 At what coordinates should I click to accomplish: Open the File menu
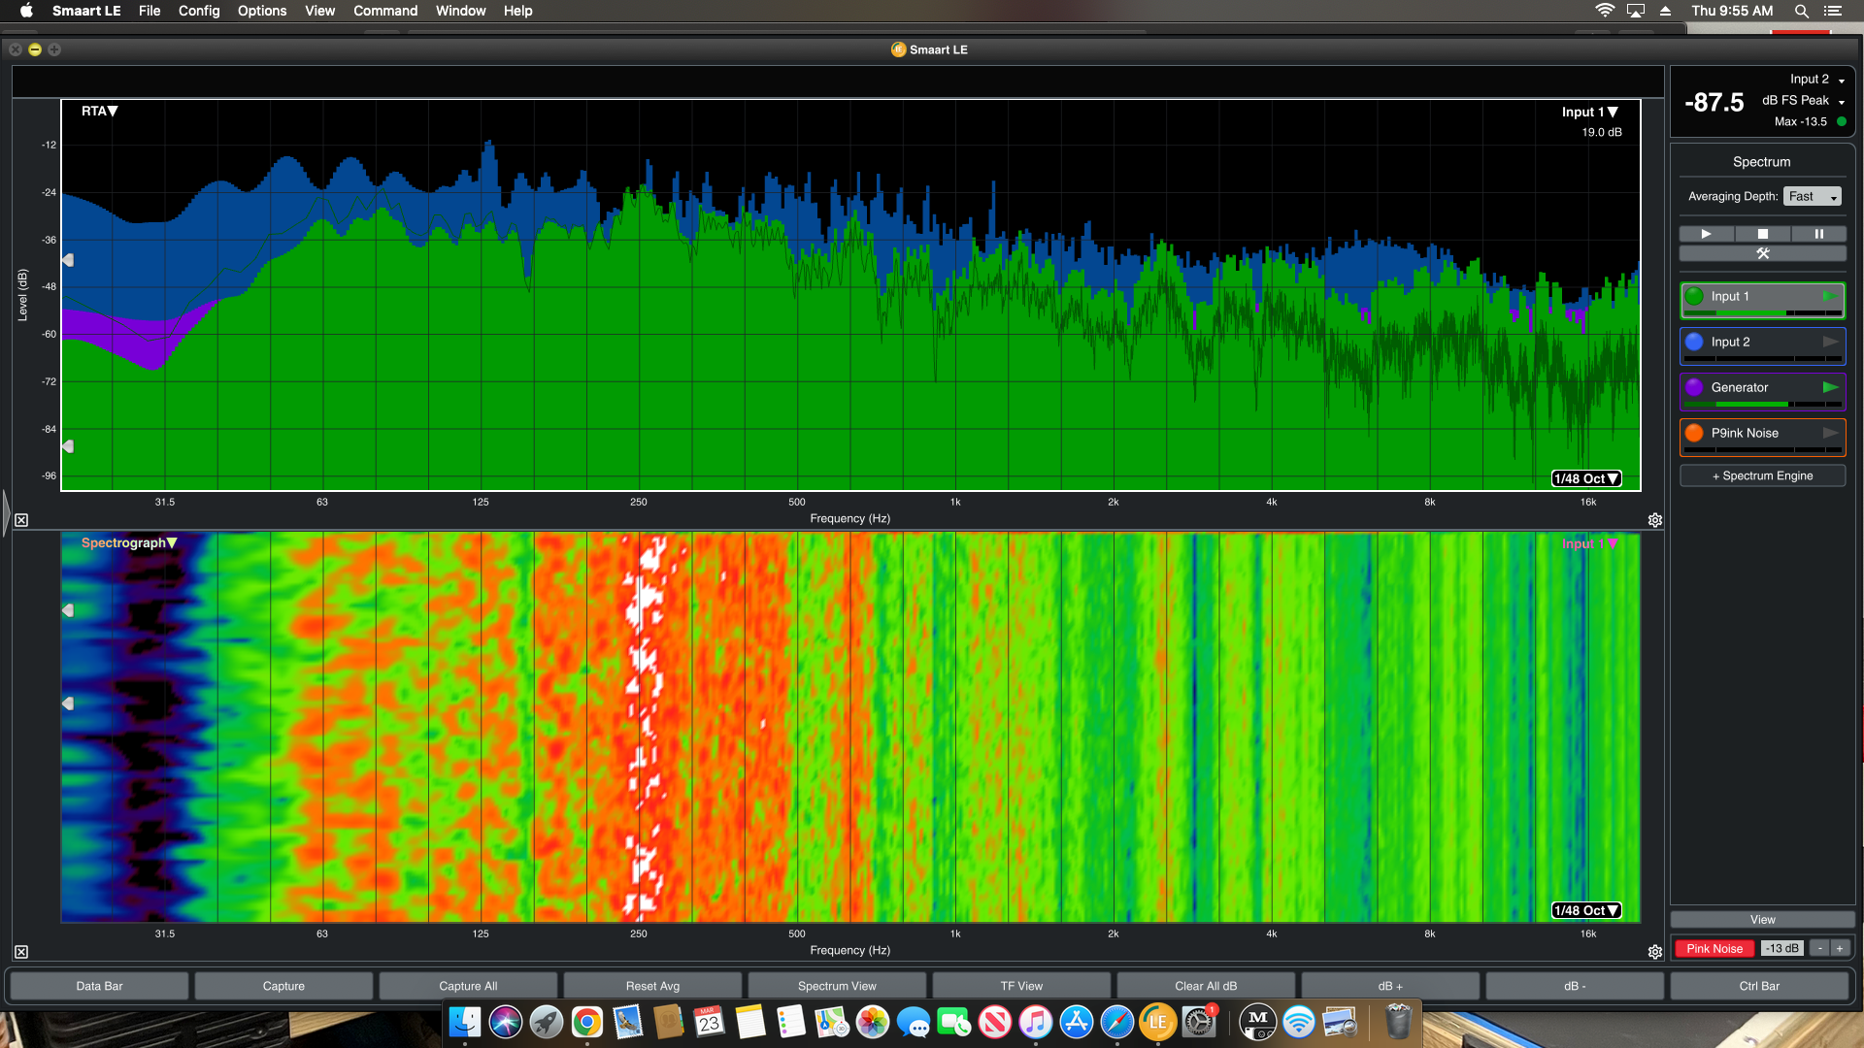(x=150, y=11)
